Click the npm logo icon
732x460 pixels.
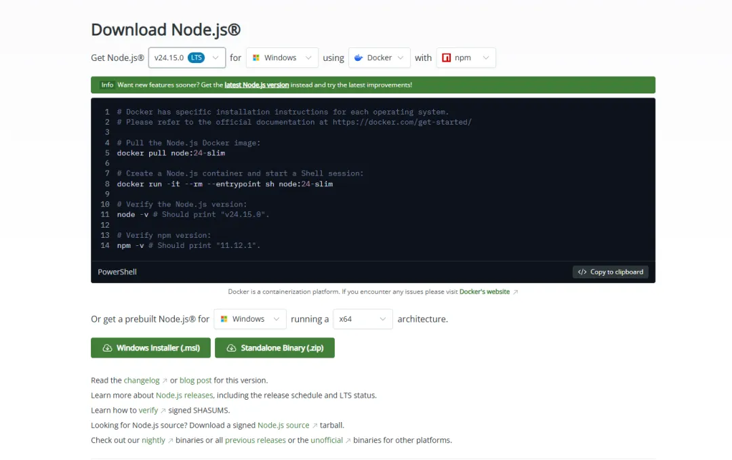(x=446, y=58)
